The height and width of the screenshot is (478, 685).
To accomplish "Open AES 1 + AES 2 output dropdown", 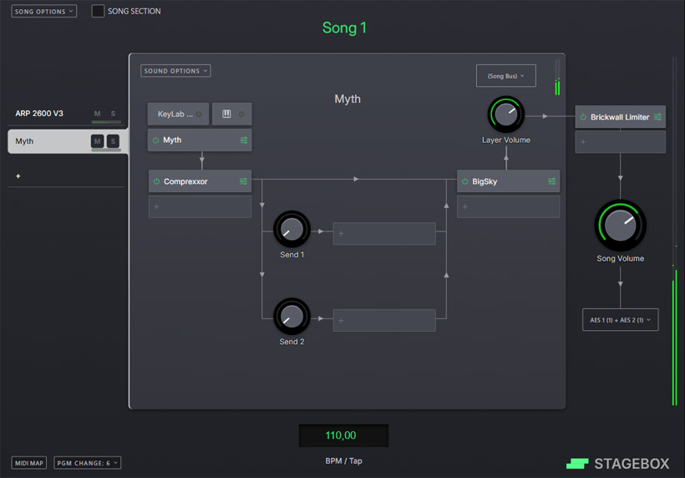I will (x=621, y=320).
